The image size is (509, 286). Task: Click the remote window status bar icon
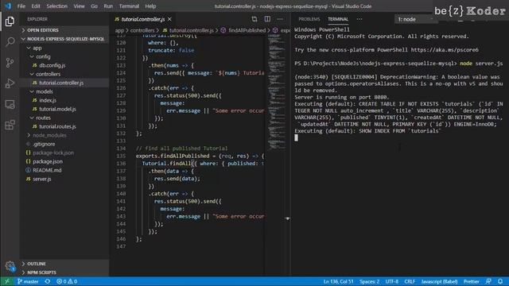(x=7, y=281)
